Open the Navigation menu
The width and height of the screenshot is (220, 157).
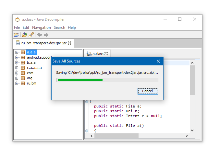pos(42,28)
